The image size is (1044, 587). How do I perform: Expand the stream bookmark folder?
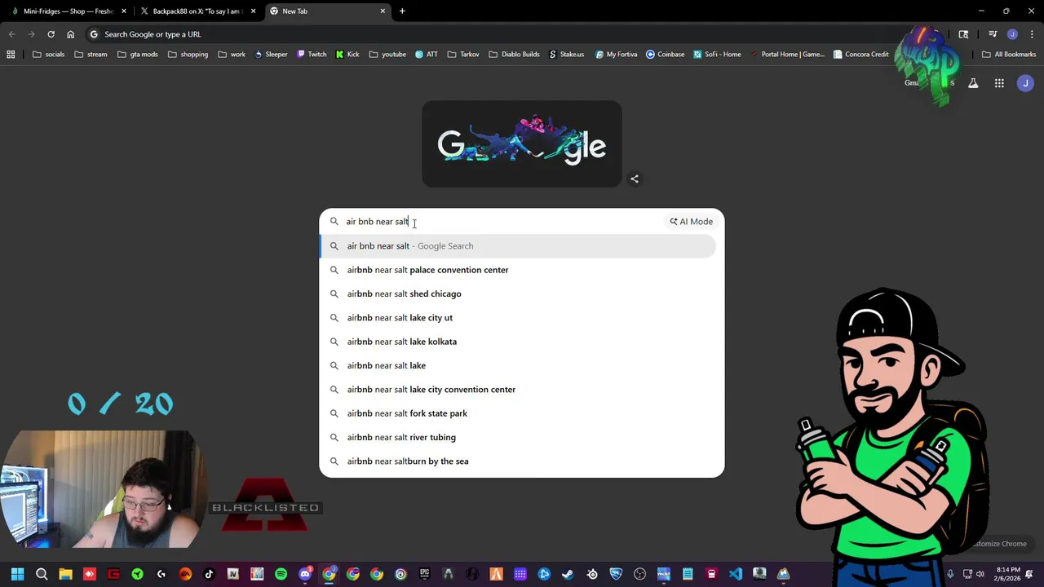[90, 55]
